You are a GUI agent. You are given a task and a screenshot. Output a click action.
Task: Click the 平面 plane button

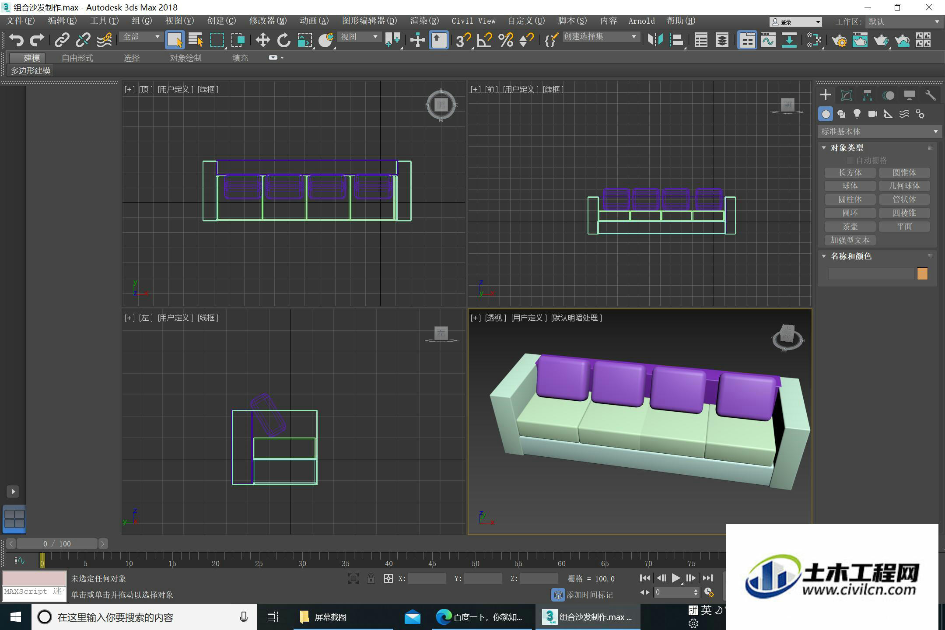[904, 227]
